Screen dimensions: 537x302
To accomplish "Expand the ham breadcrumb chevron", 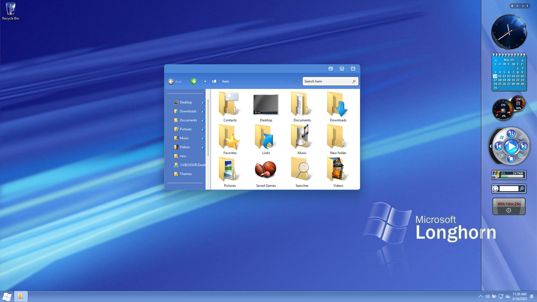I will coord(232,82).
